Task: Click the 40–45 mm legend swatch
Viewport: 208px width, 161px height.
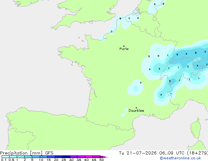Action: [89, 157]
